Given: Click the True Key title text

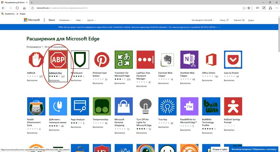Looking at the screenshot, I should 162,120.
